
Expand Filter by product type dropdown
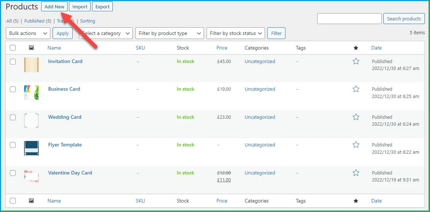pyautogui.click(x=170, y=33)
